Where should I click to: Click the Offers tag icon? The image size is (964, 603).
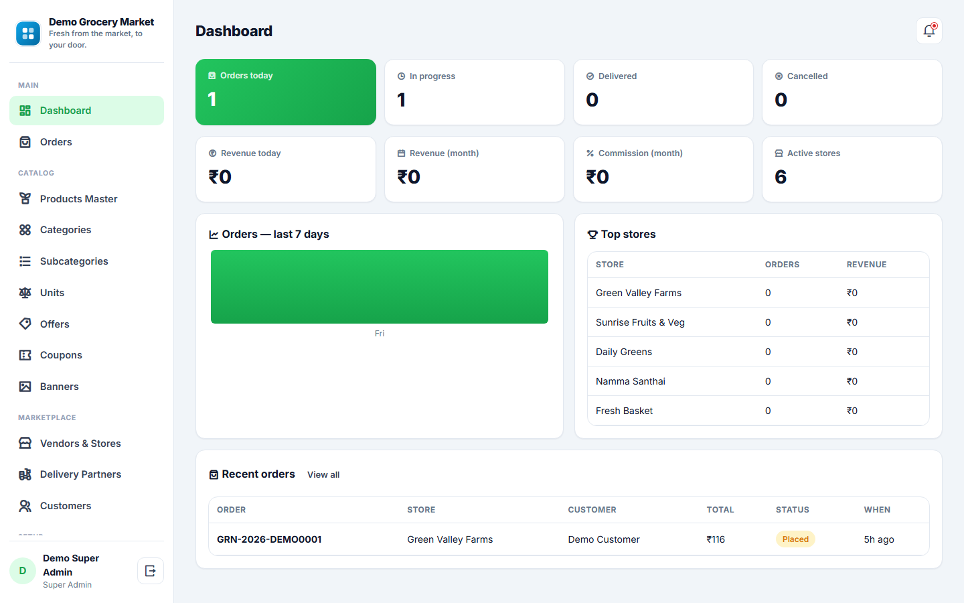[x=25, y=324]
